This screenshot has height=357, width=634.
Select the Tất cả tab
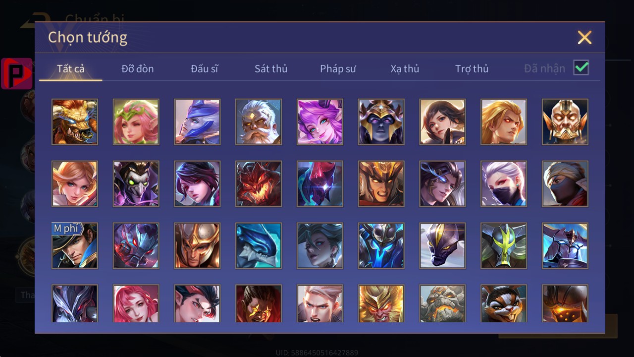[71, 69]
